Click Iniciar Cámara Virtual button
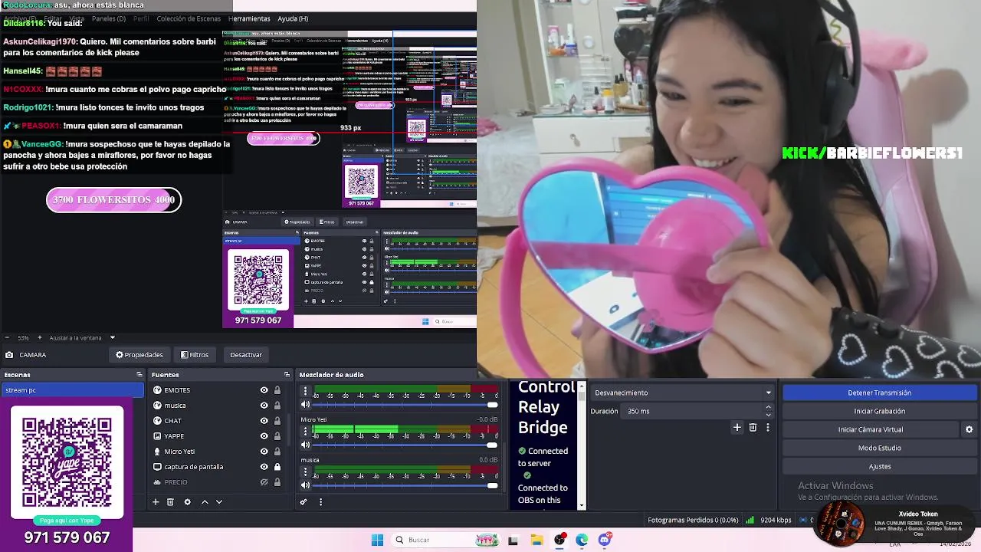 (x=871, y=429)
